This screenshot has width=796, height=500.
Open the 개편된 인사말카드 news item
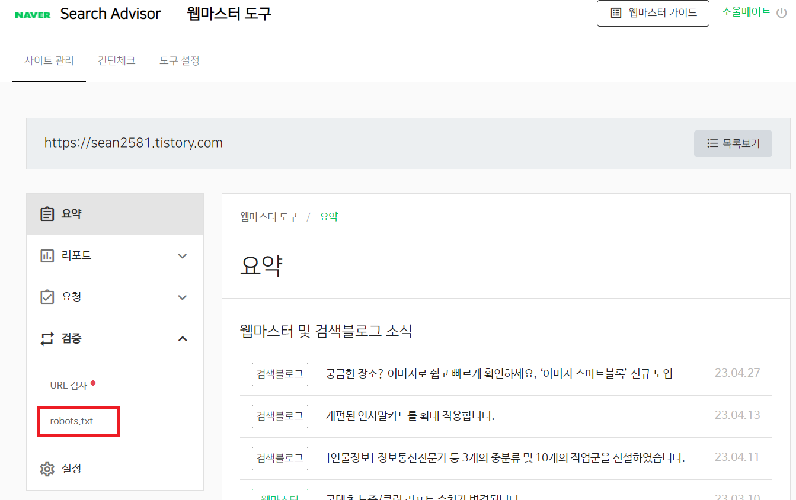click(x=410, y=416)
